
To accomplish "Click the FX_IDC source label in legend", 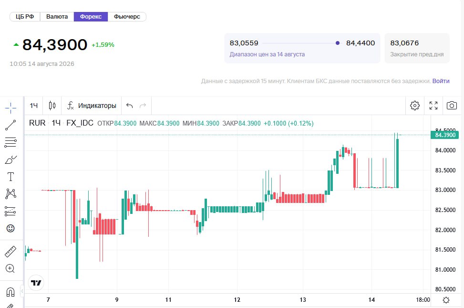I will pos(80,123).
